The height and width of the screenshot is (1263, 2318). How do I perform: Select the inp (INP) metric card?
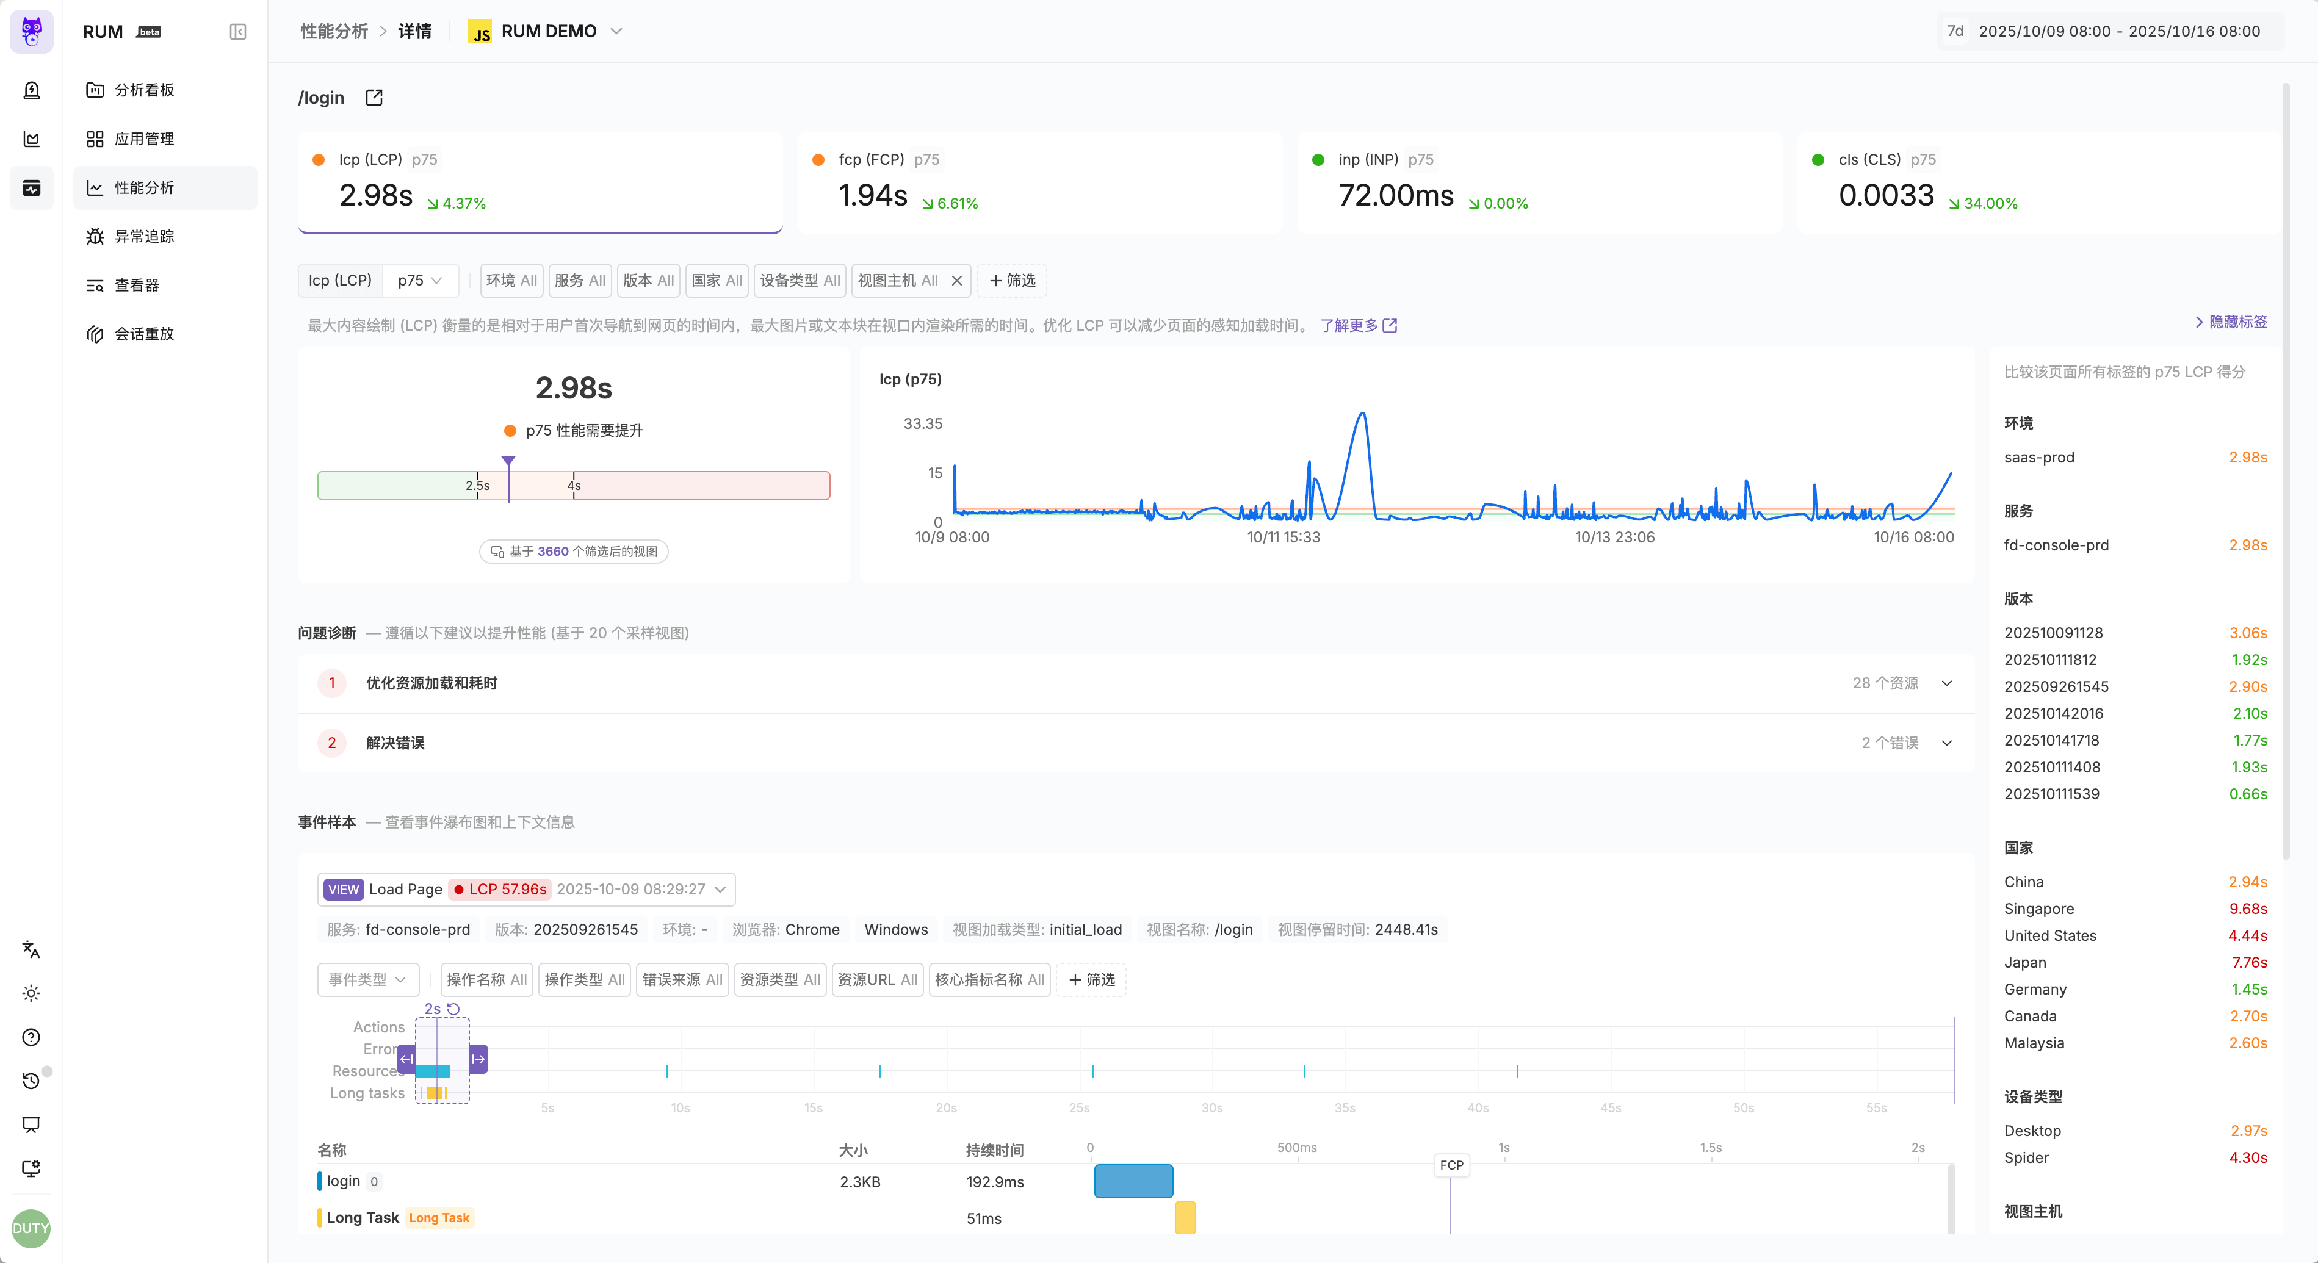1539,182
